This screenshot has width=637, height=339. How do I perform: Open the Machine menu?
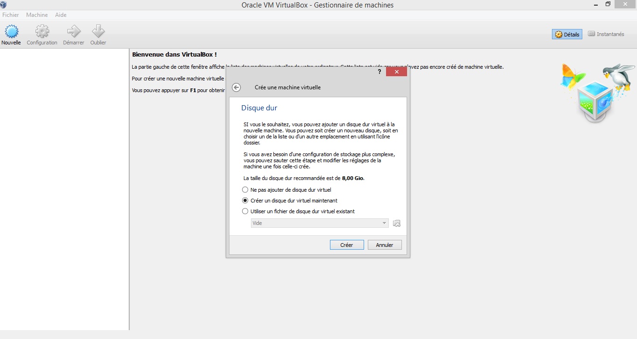click(37, 15)
